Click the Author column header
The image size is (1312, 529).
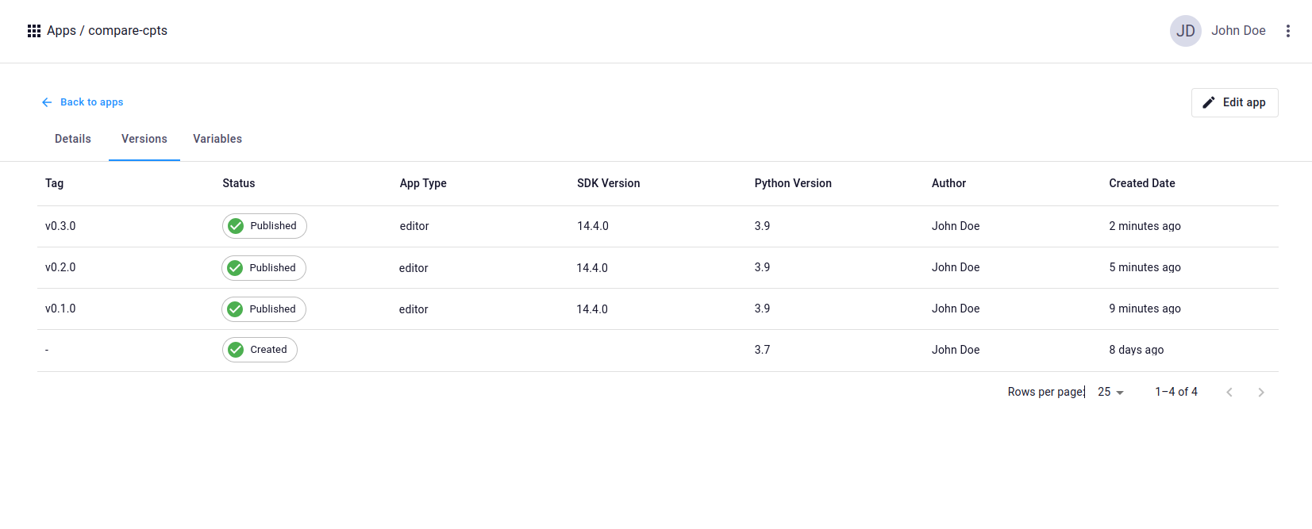click(x=948, y=183)
